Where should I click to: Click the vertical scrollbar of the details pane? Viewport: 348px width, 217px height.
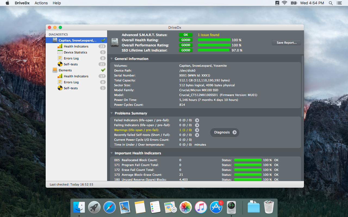[302, 85]
